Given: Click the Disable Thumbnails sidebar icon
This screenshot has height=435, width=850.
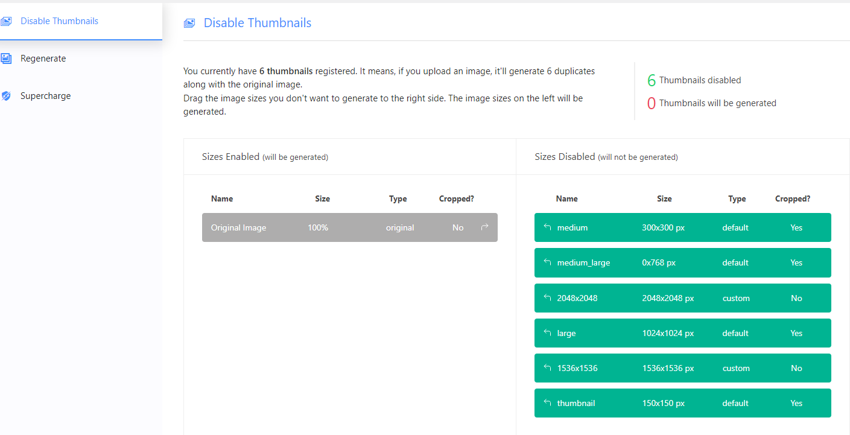Looking at the screenshot, I should [x=6, y=21].
